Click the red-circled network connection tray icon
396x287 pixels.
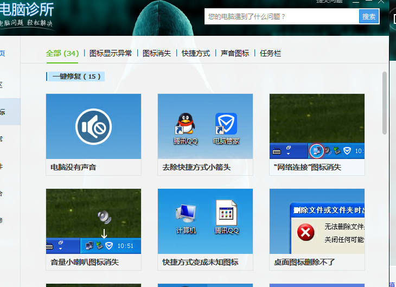coord(317,151)
